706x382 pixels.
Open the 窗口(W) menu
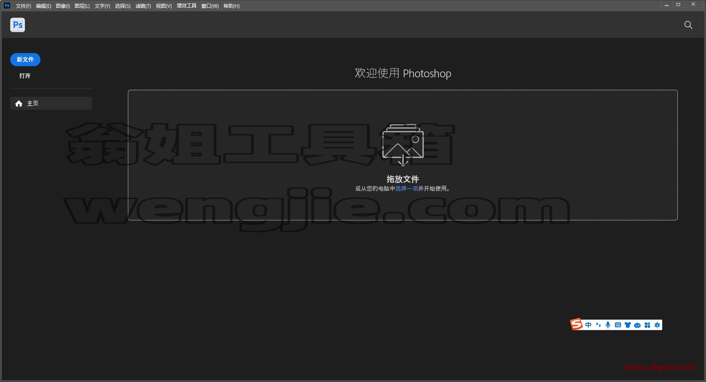click(x=210, y=6)
